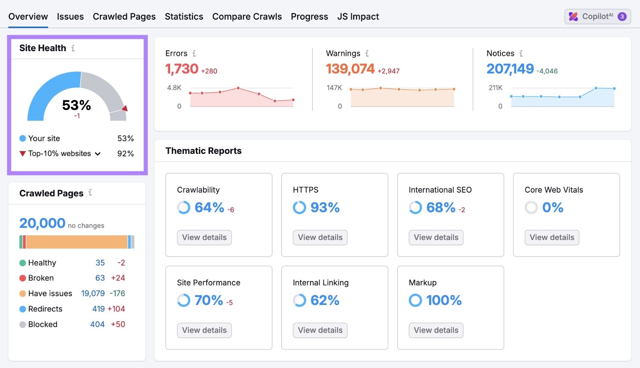Image resolution: width=640 pixels, height=368 pixels.
Task: Click the Notices info icon
Action: pos(521,53)
